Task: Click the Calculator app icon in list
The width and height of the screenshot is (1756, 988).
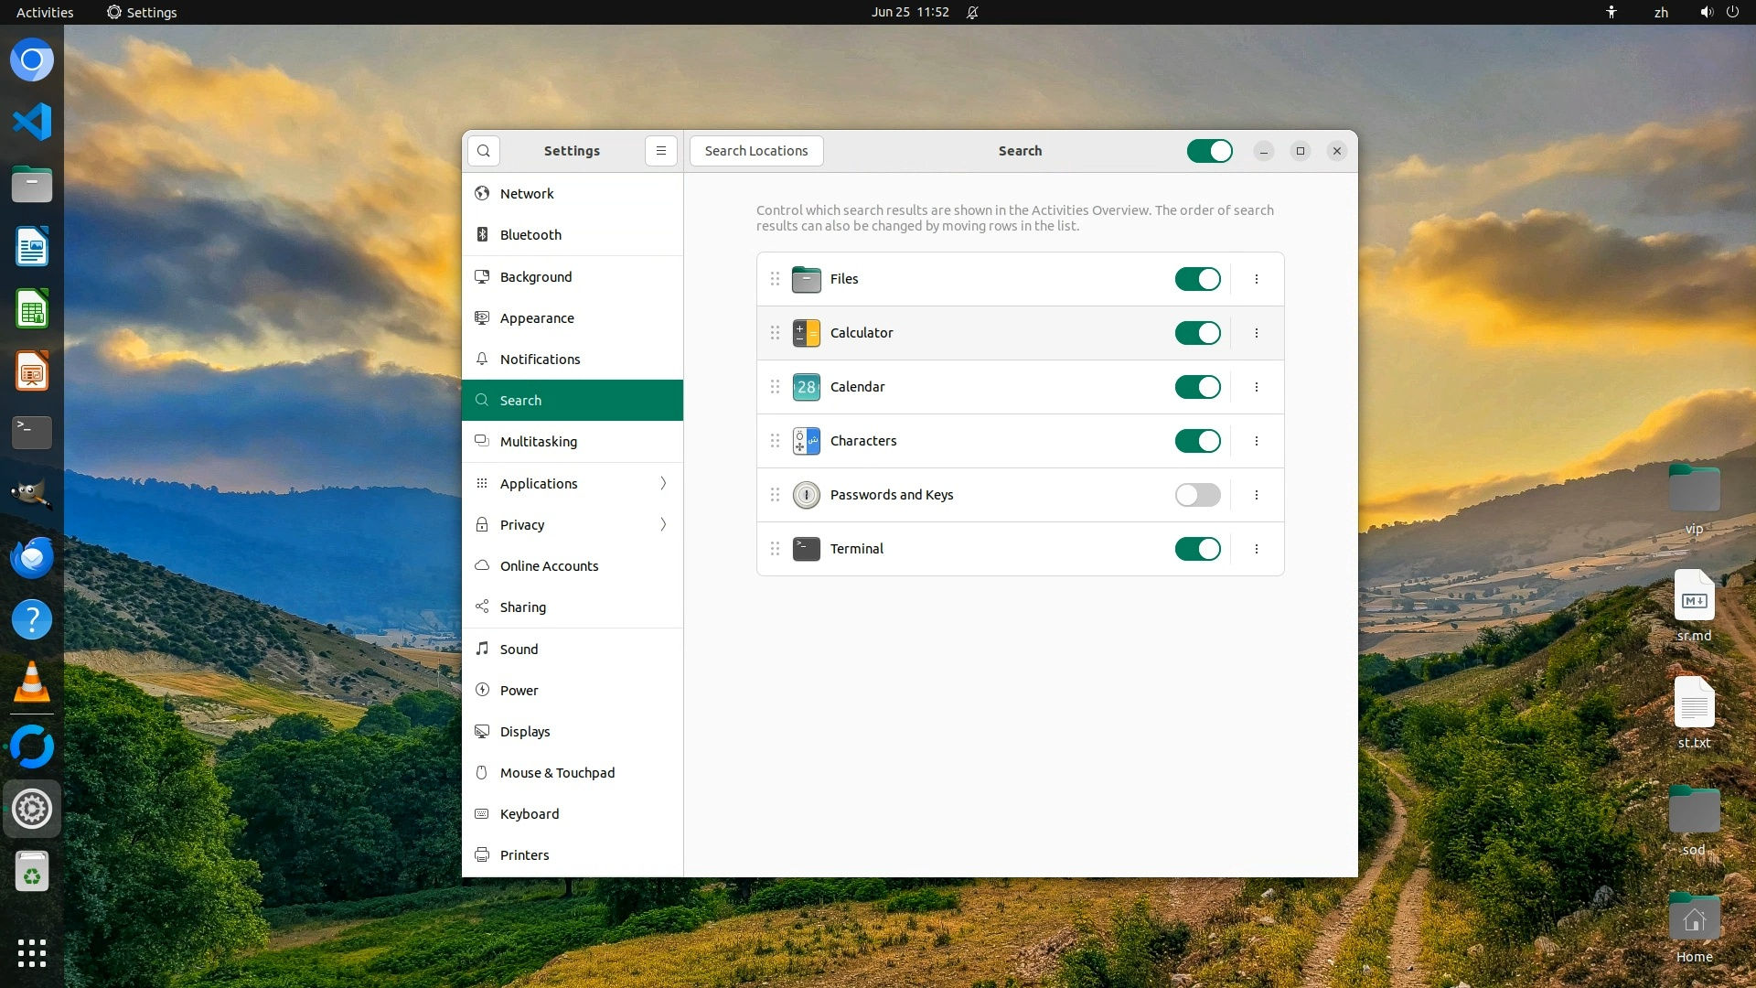Action: [806, 333]
